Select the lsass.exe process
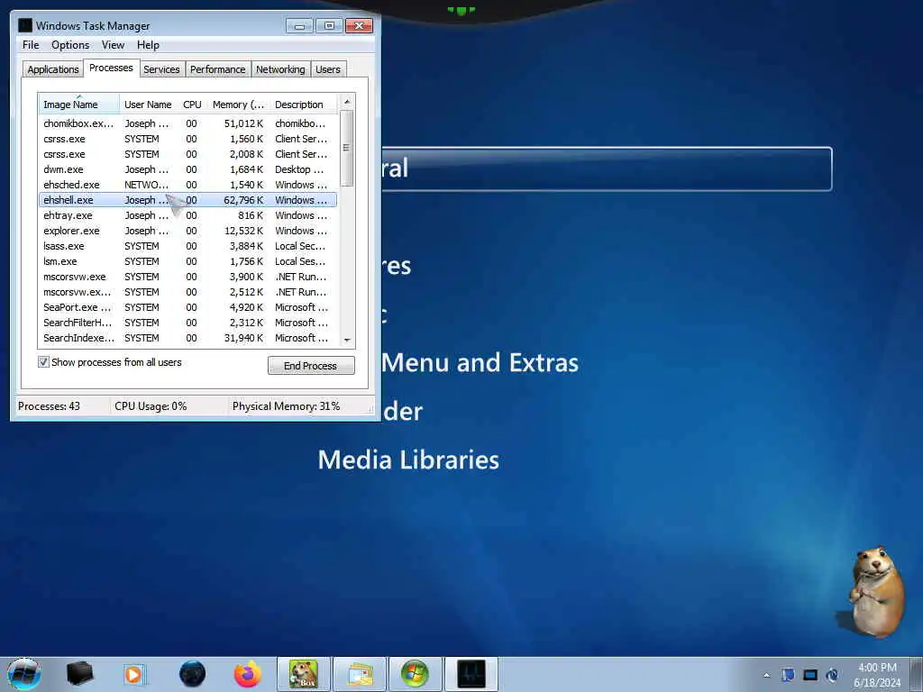The height and width of the screenshot is (692, 923). click(187, 246)
